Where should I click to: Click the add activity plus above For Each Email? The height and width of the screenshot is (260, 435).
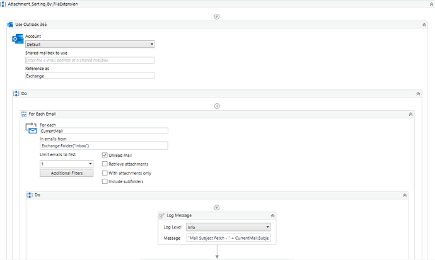217,106
